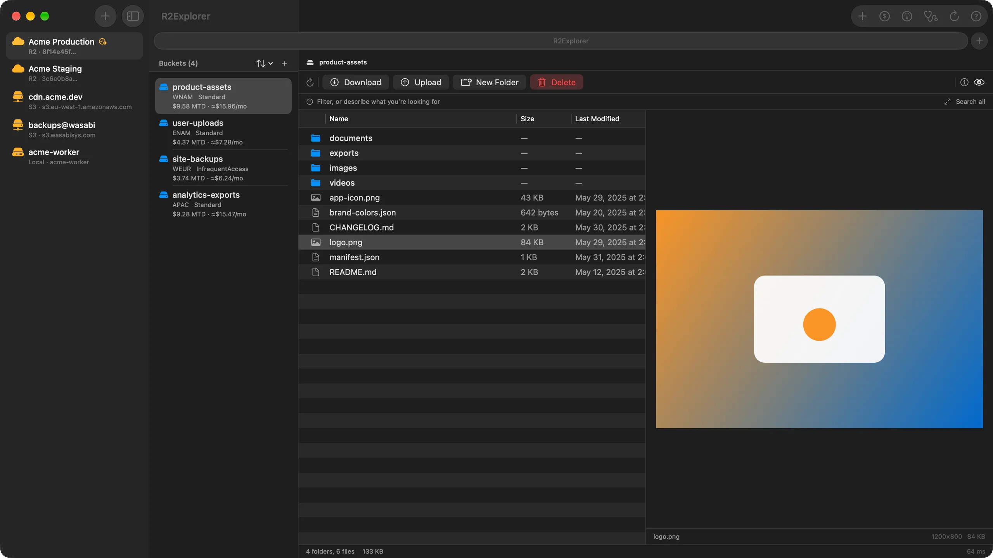Click the top toolbar refresh icon
This screenshot has height=558, width=993.
954,16
